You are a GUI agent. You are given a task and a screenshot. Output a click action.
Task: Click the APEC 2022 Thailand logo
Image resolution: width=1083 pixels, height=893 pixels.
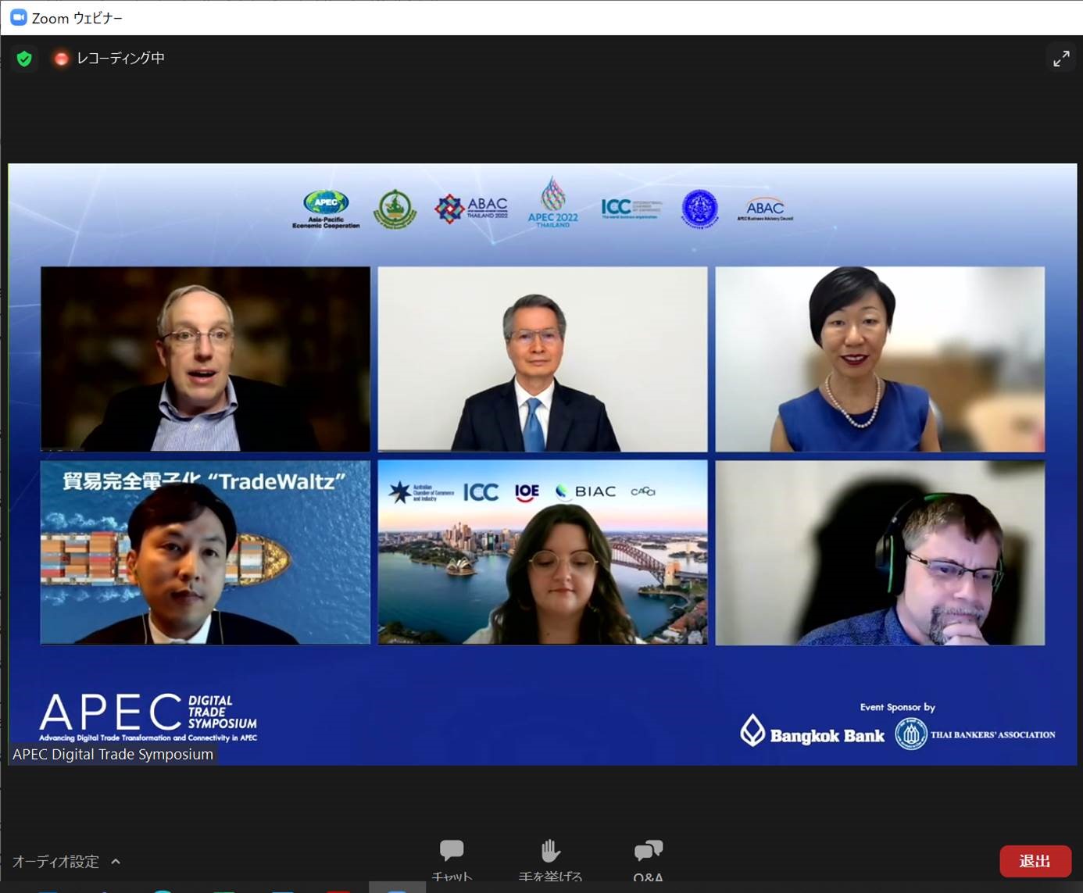(x=552, y=202)
